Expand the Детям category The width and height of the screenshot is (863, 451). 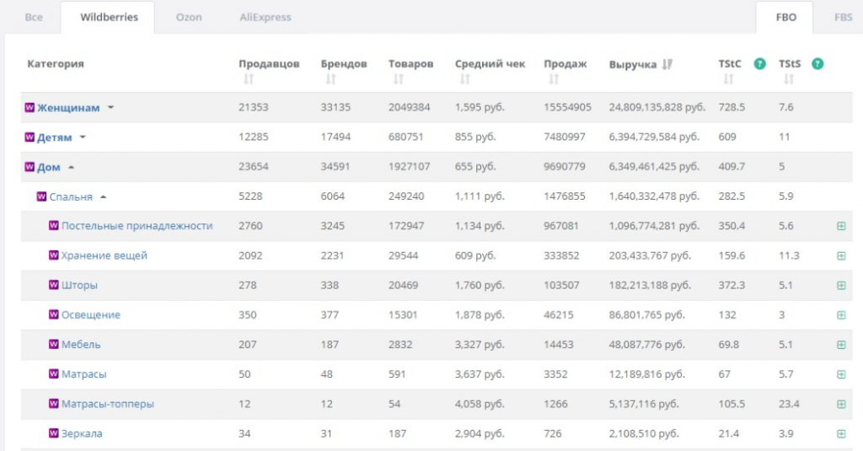coord(83,137)
